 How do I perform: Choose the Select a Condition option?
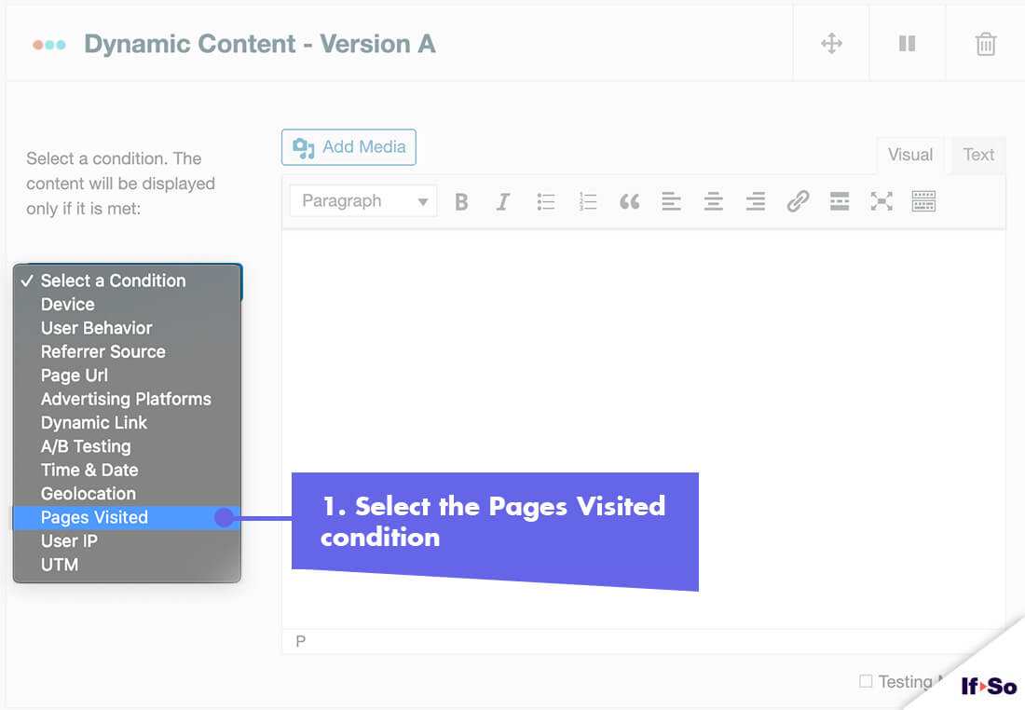click(127, 280)
